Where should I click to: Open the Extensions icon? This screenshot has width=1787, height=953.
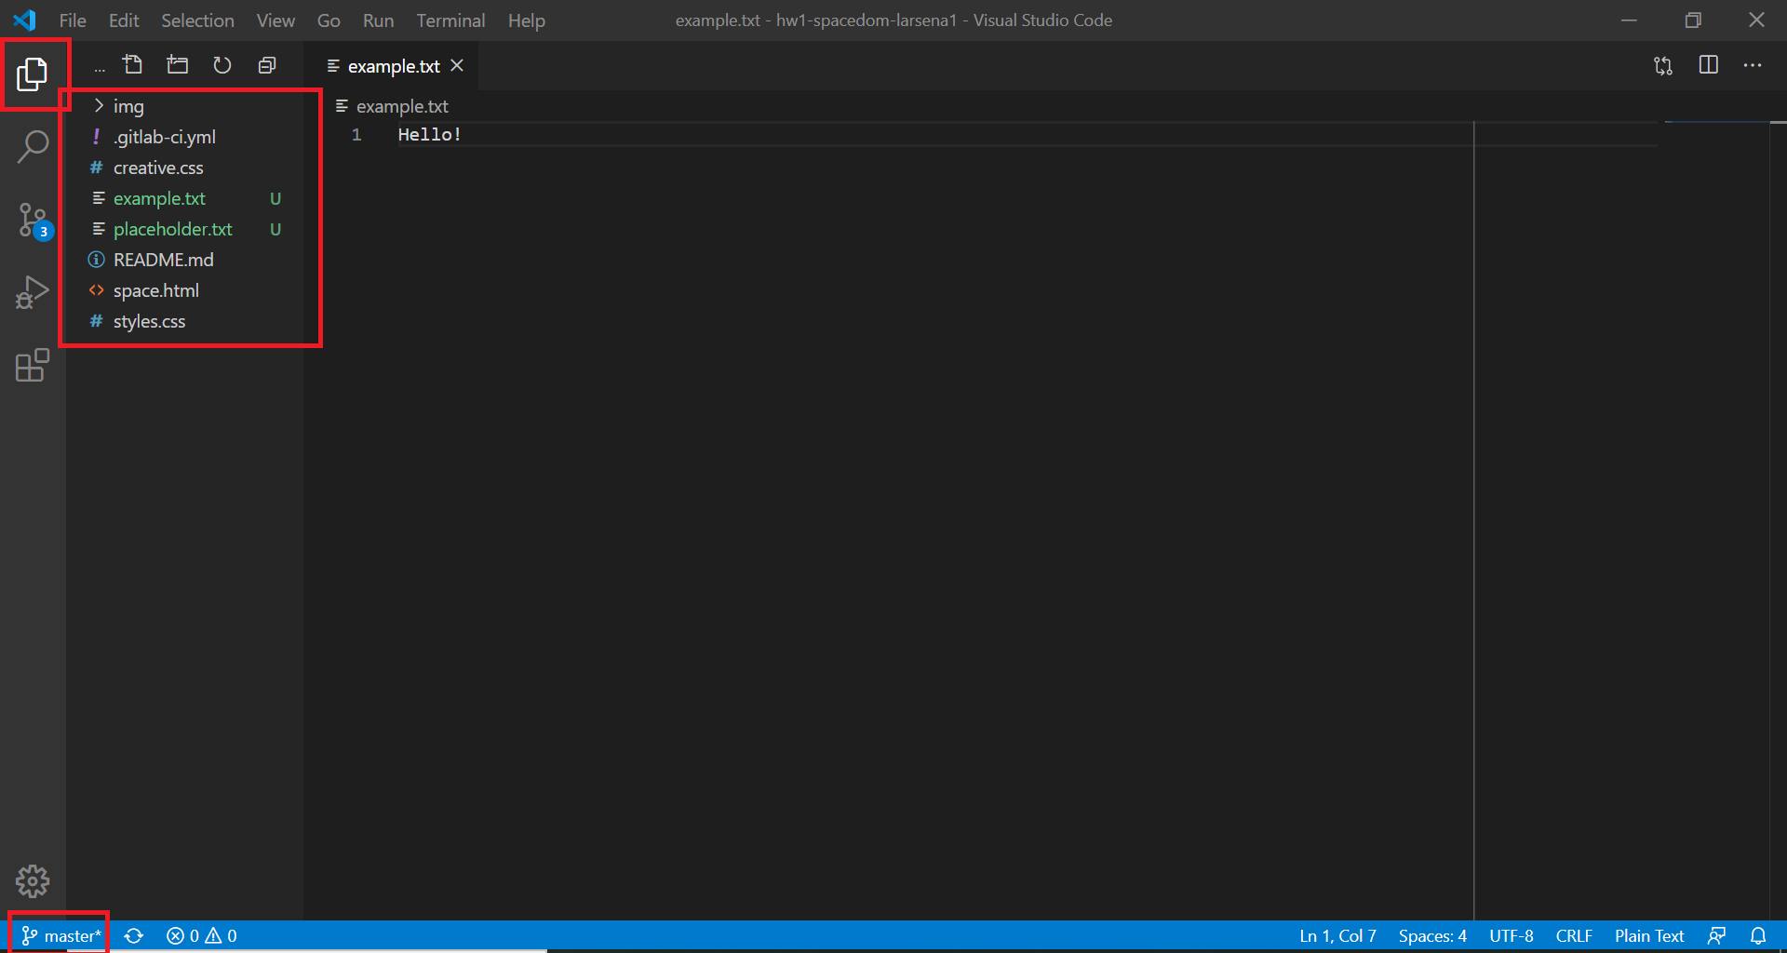point(34,366)
